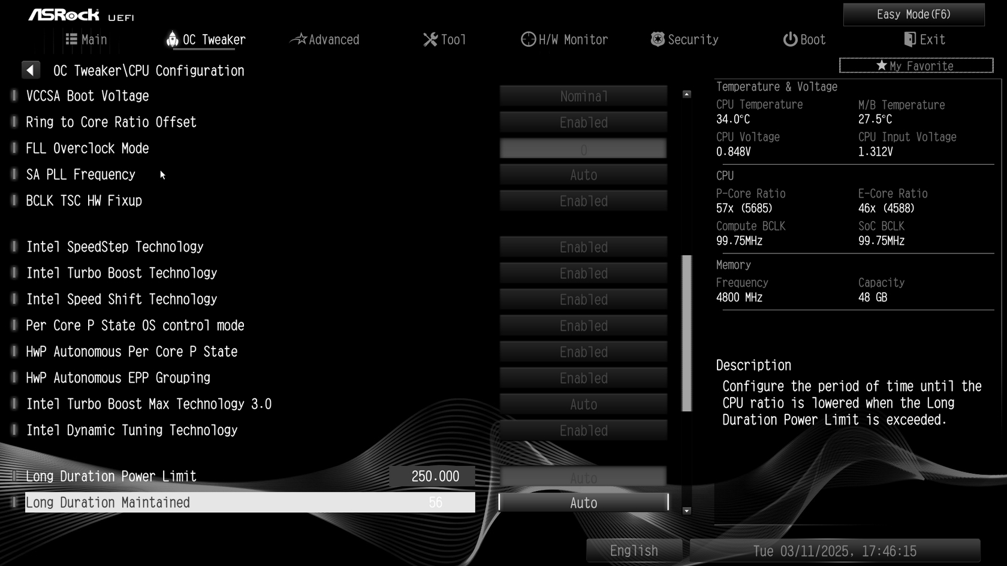The image size is (1007, 566).
Task: Select the HwP Autonomous EPP Grouping label
Action: 118,377
